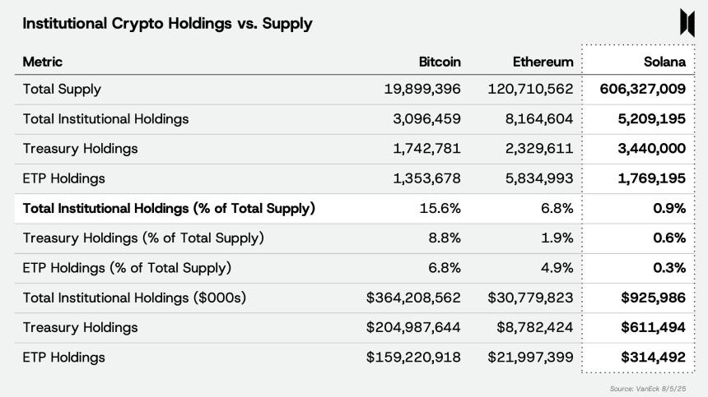This screenshot has width=708, height=397.
Task: Click the Bitcoin 15.6% institutional share cell
Action: [442, 208]
